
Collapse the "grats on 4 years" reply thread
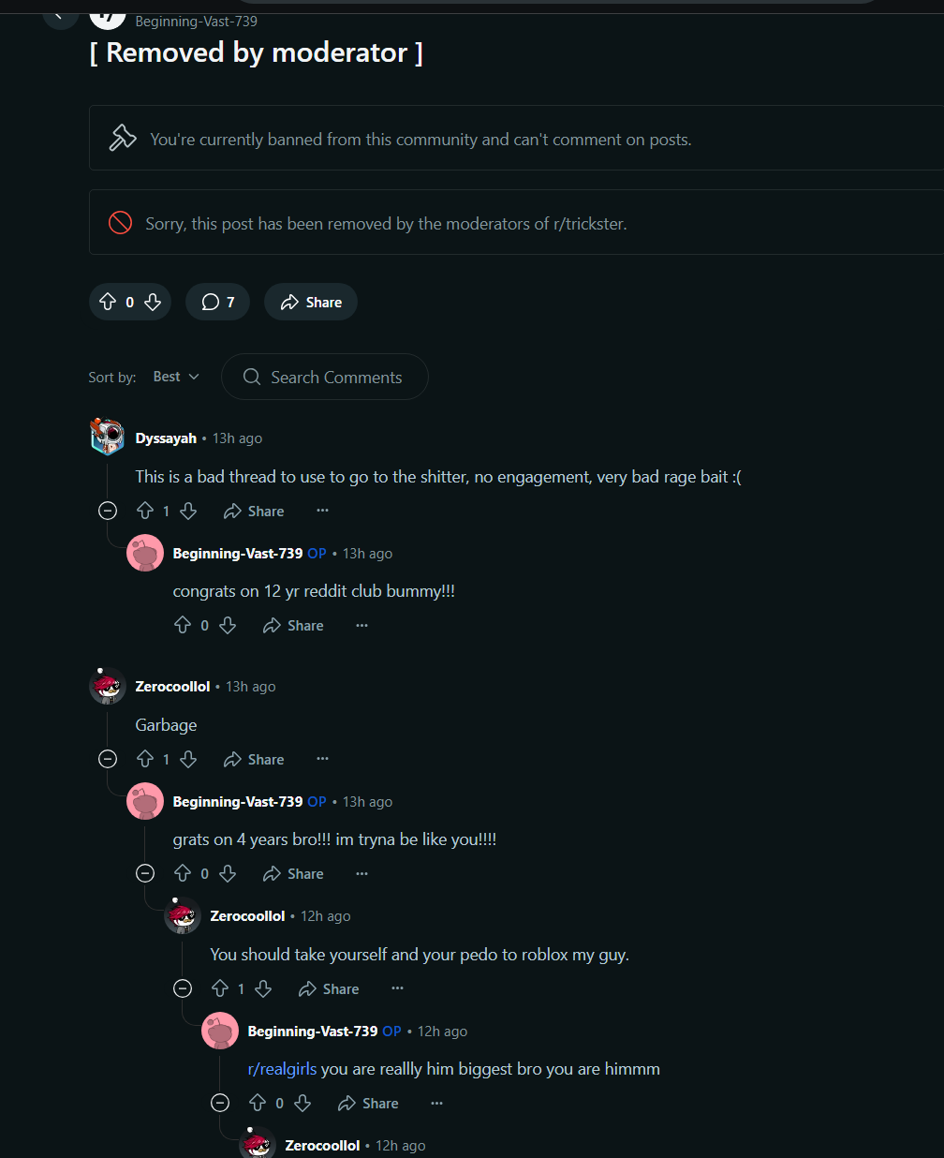pos(145,873)
